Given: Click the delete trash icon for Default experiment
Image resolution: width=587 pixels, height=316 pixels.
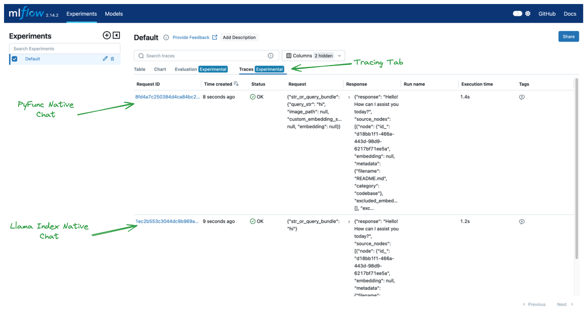Looking at the screenshot, I should coord(113,58).
